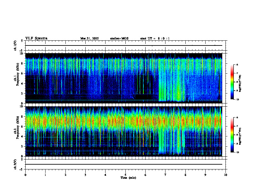This screenshot has height=196, width=254.
Task: Click the ch.2 frequency tick "6"
Action: coord(22,126)
